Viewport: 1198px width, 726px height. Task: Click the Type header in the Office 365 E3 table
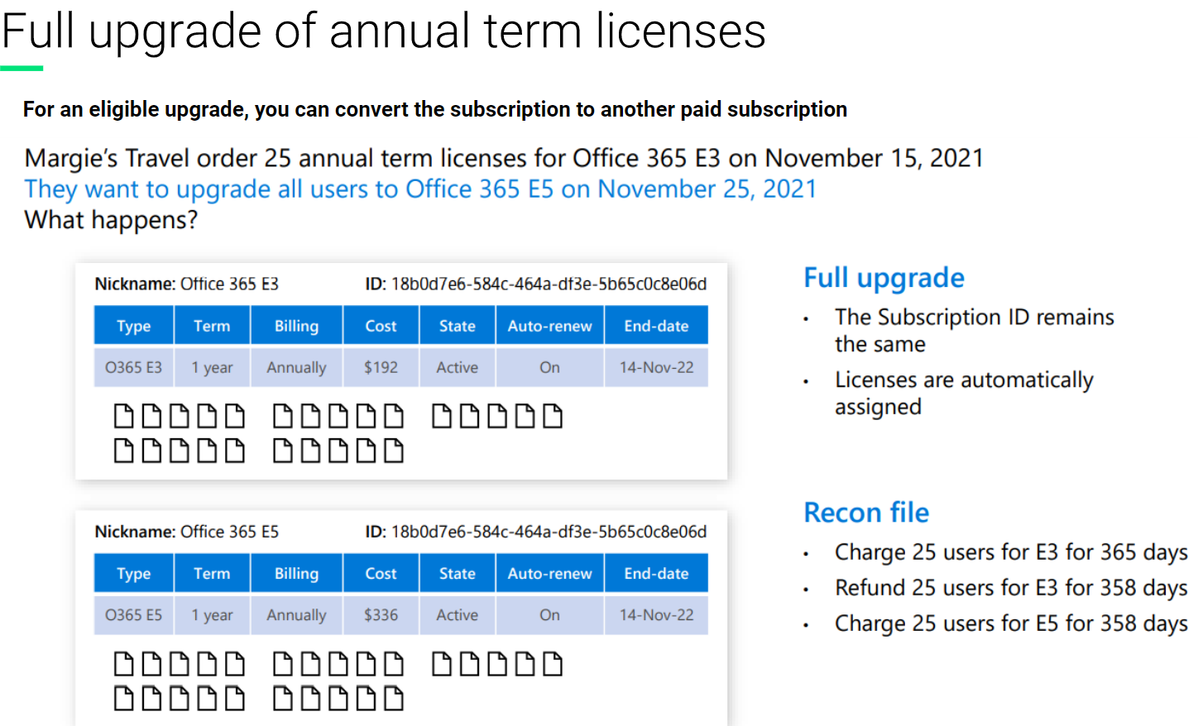tap(133, 325)
